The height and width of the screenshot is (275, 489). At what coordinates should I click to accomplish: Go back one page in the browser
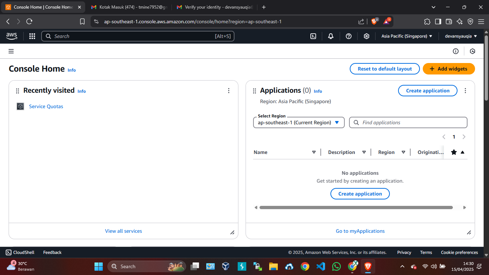coord(8,21)
